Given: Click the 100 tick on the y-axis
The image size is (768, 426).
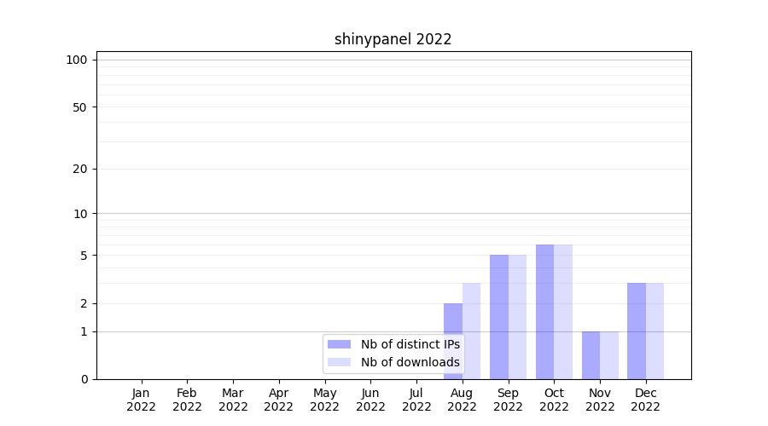Looking at the screenshot, I should pos(77,60).
